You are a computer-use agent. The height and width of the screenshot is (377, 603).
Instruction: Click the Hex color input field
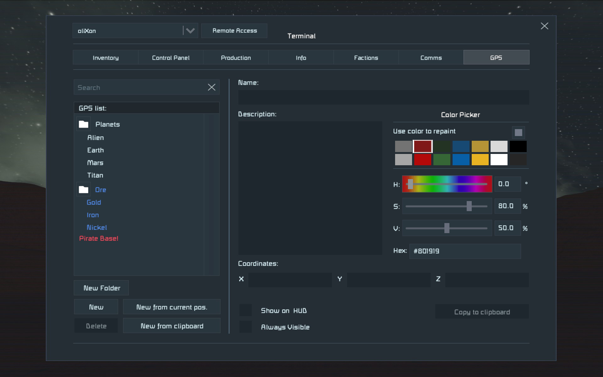(x=465, y=251)
